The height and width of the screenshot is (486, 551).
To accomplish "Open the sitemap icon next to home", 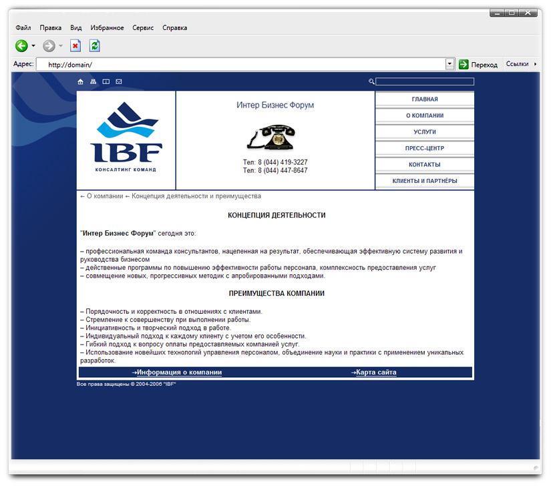I will (x=94, y=81).
